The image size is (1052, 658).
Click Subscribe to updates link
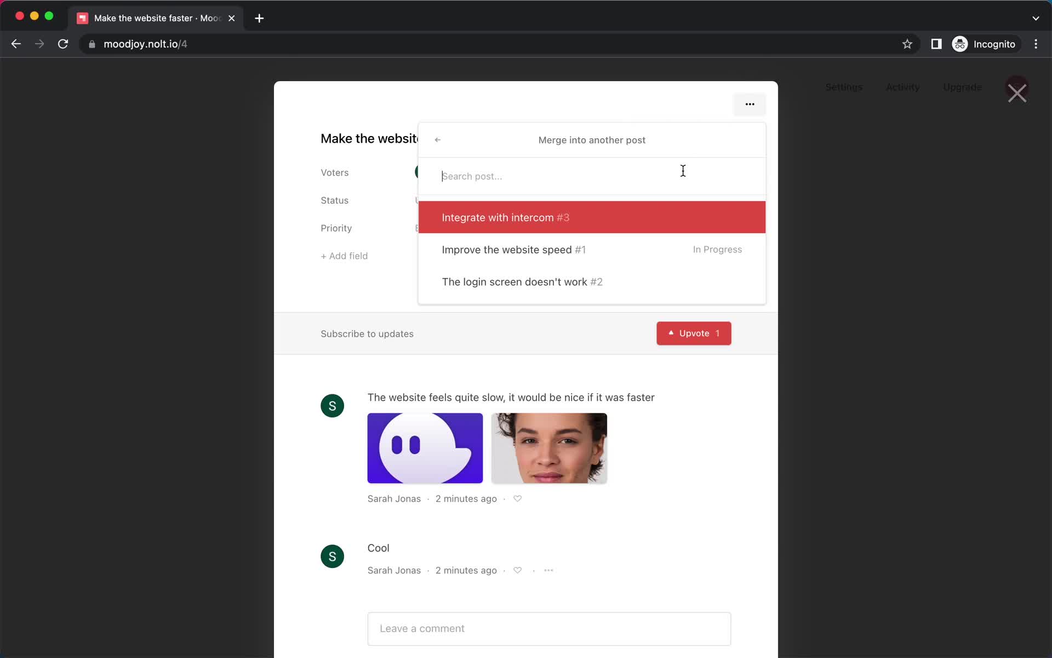pos(367,333)
